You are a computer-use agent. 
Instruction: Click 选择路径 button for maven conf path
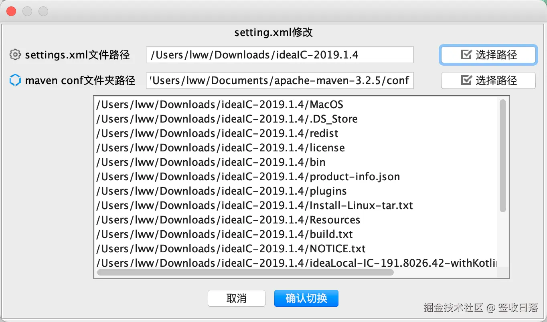point(488,80)
